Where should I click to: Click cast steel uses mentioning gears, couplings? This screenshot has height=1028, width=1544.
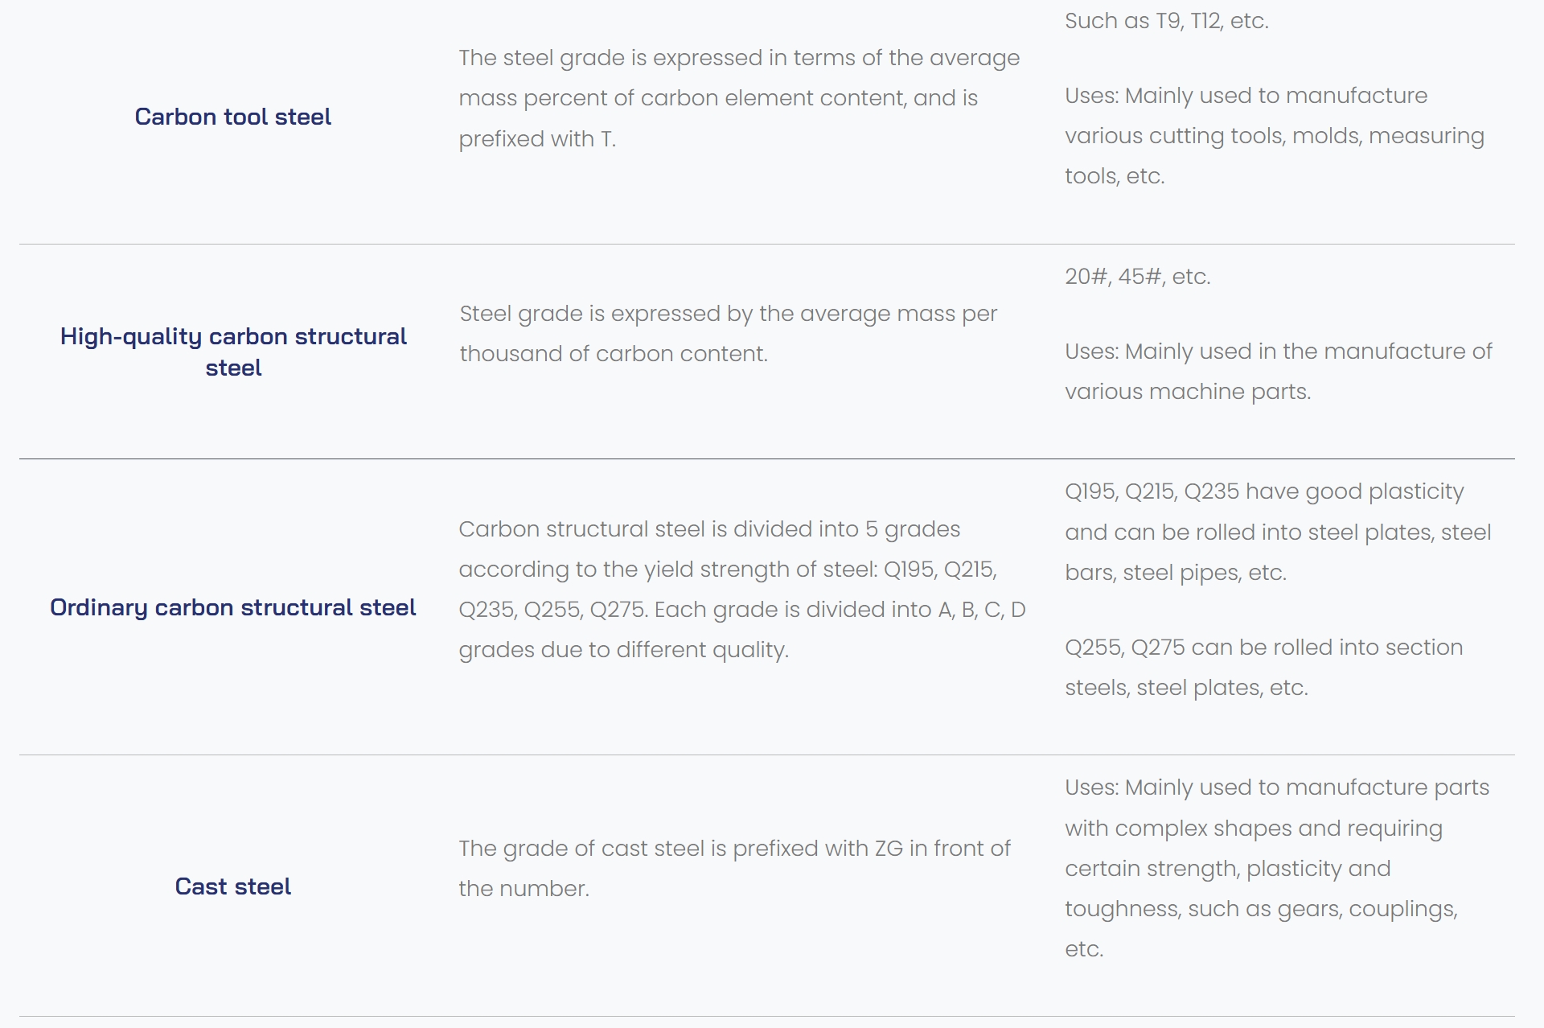(1277, 868)
